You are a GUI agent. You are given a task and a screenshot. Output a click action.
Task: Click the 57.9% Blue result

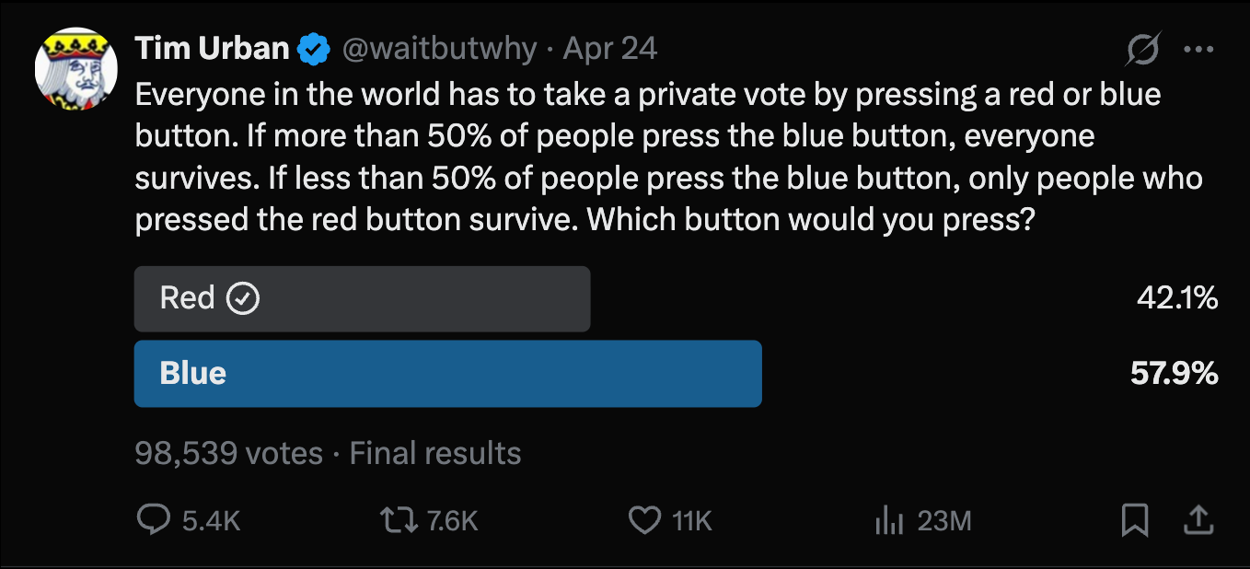click(1174, 374)
